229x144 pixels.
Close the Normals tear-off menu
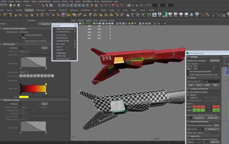pyautogui.click(x=75, y=26)
